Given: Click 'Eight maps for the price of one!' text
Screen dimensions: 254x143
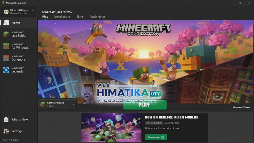Looking at the screenshot, I should (x=162, y=128).
